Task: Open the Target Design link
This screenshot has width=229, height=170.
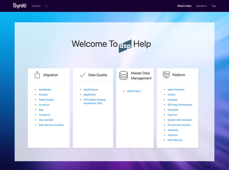Action: pyautogui.click(x=46, y=100)
